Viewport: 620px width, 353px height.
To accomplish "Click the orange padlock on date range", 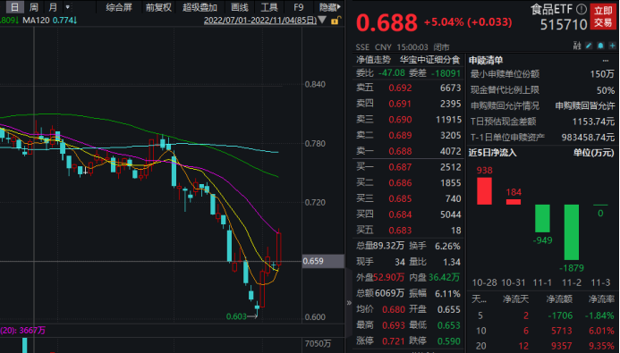I will tap(335, 21).
